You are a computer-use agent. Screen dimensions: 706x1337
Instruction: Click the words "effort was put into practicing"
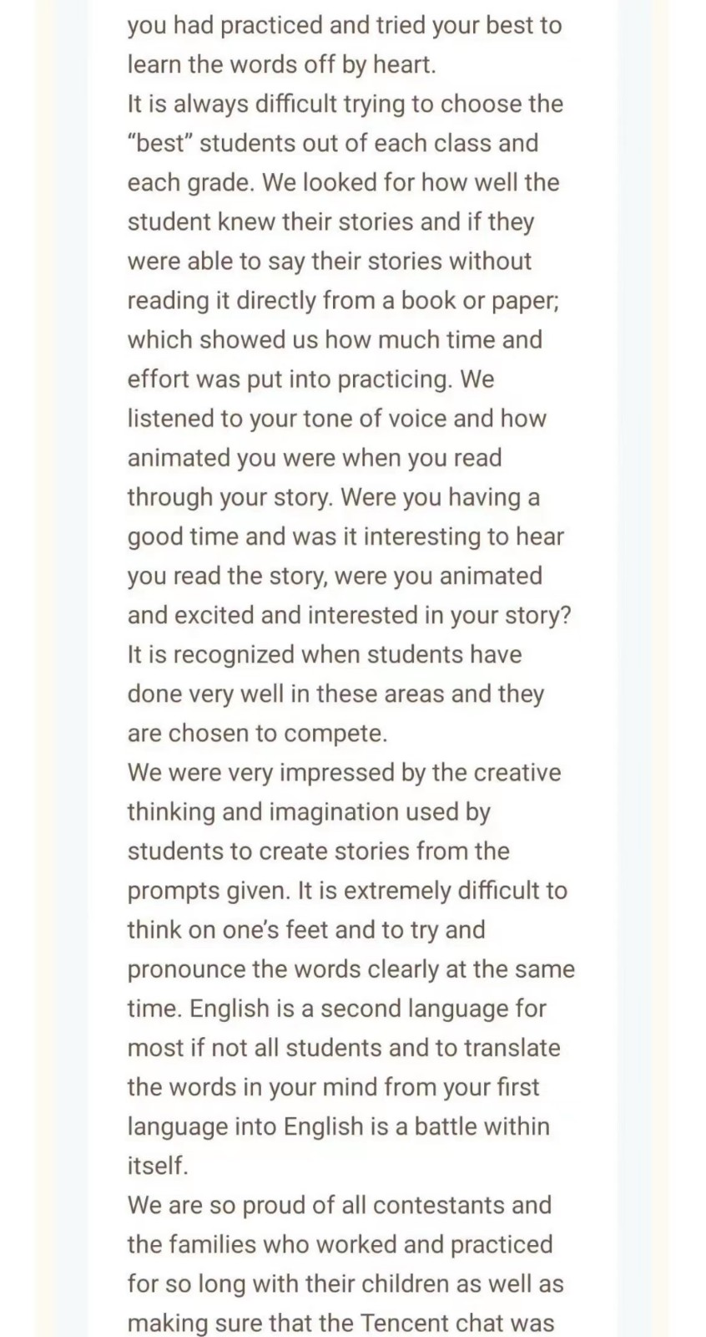click(289, 379)
